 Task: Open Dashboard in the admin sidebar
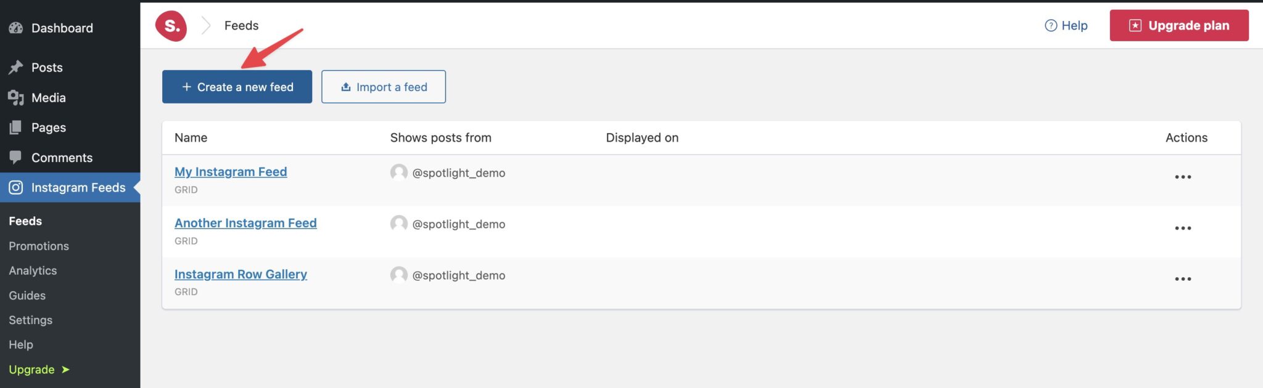(70, 28)
